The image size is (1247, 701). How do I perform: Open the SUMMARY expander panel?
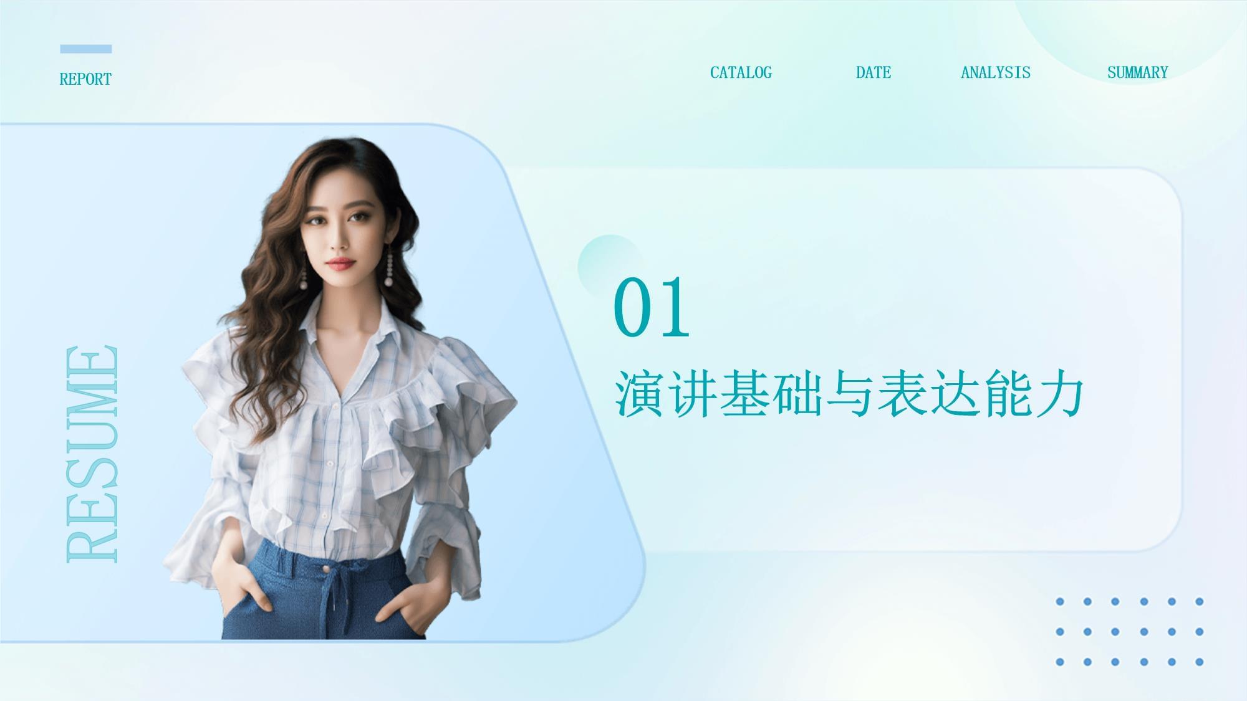click(1137, 70)
